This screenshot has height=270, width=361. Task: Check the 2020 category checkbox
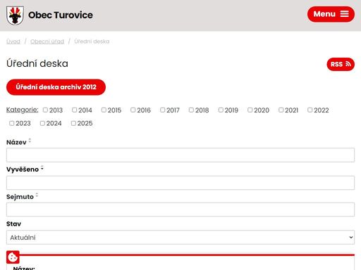[250, 110]
